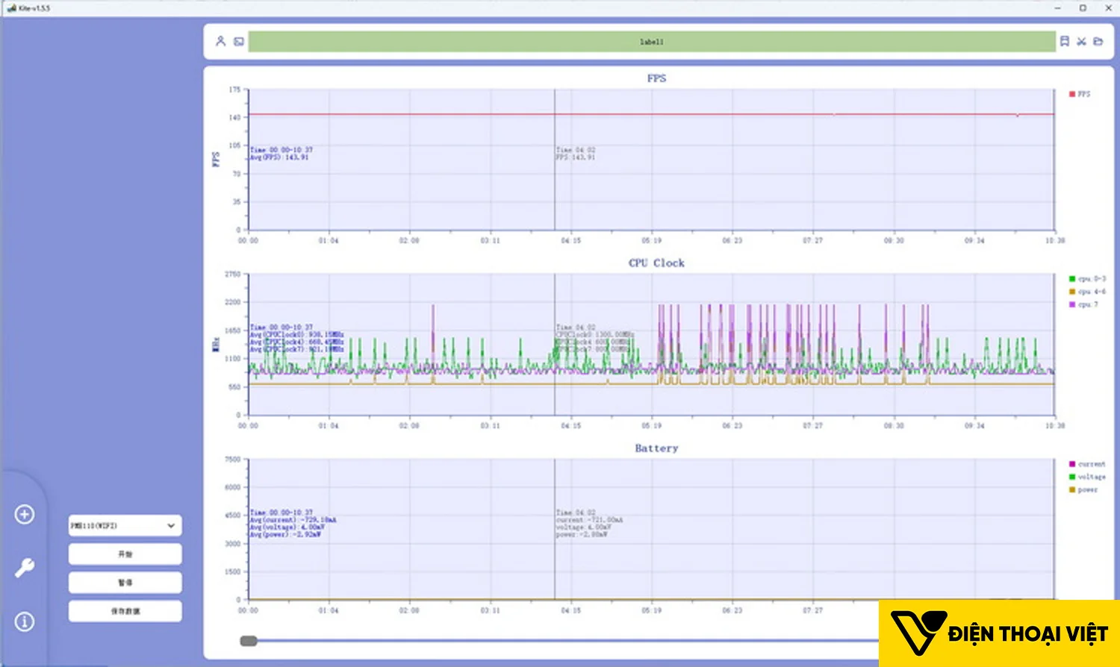Toggle the FPS series in chart legend
Image resolution: width=1120 pixels, height=667 pixels.
(1080, 94)
